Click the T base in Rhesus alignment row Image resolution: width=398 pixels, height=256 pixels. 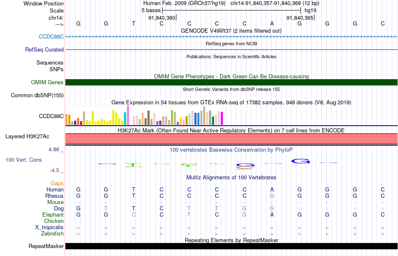point(134,196)
